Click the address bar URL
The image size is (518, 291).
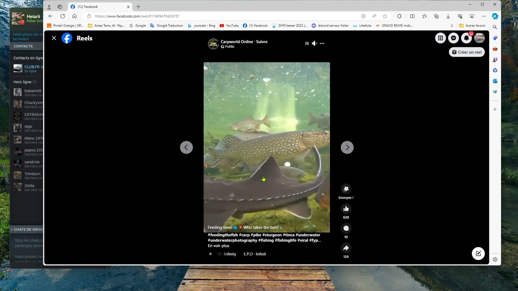137,16
